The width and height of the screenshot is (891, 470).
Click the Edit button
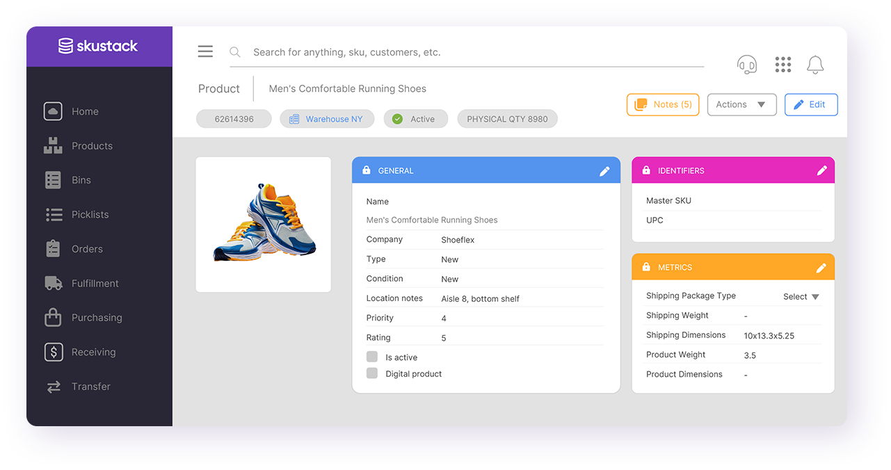click(811, 104)
